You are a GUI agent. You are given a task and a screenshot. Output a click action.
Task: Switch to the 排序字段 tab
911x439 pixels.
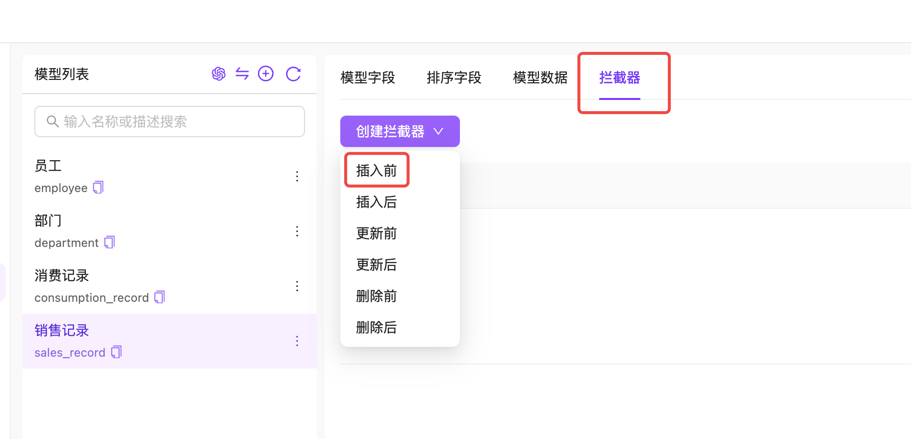click(454, 77)
